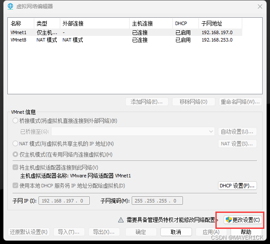The width and height of the screenshot is (270, 244).
Task: Select bridged mode radio button
Action: [x=15, y=121]
